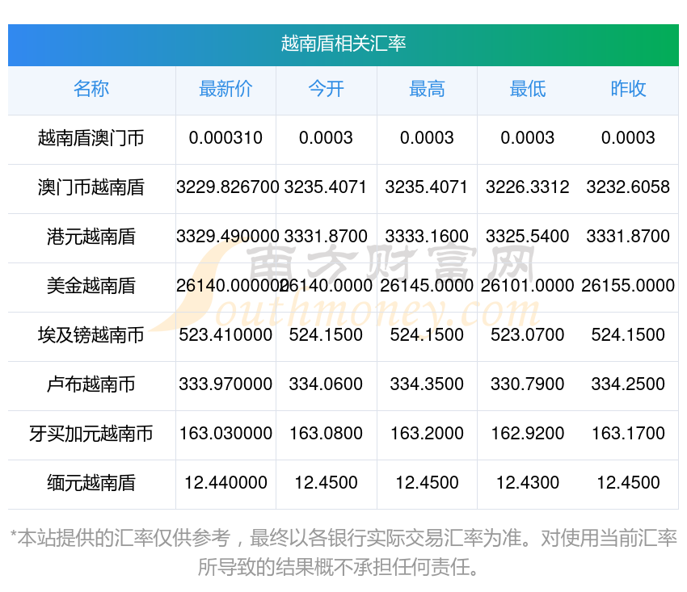Click the 163.1700 previous close value
687x592 pixels.
click(628, 434)
